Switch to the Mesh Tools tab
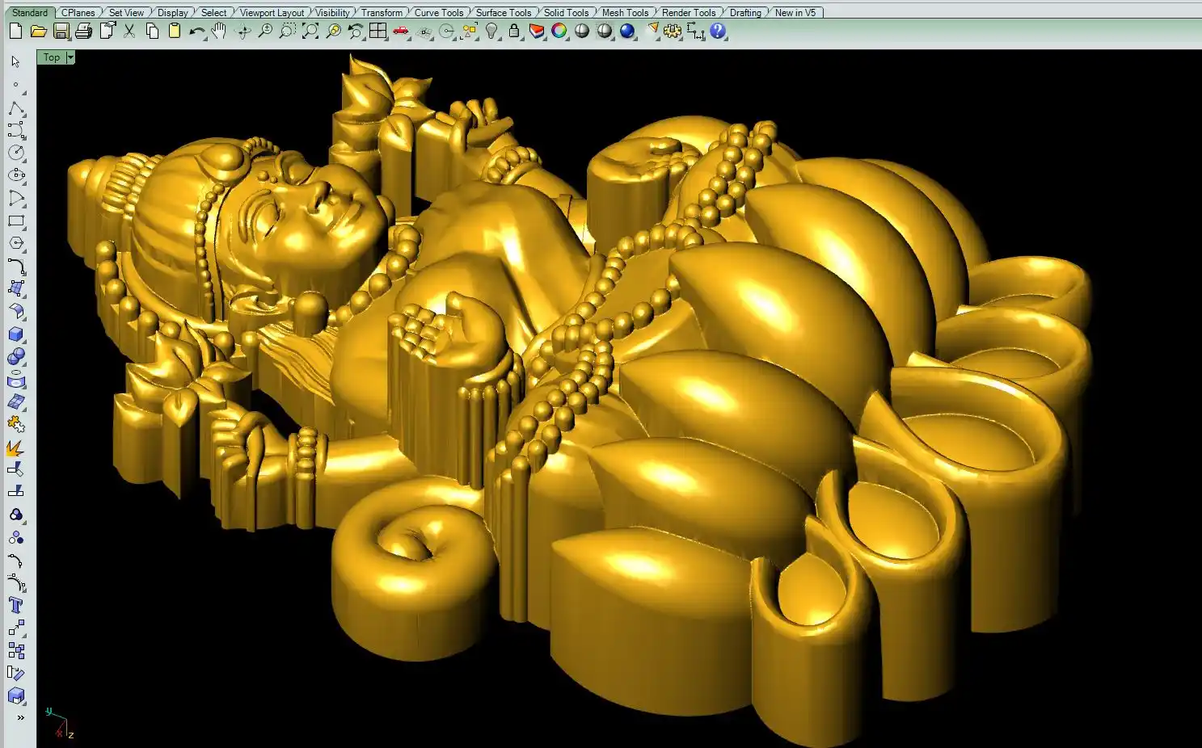Screen dimensions: 1202x748 (x=625, y=12)
